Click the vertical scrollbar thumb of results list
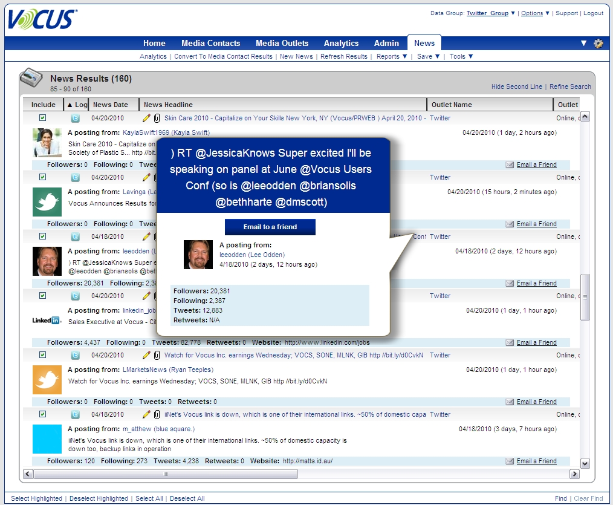This screenshot has height=505, width=613. coord(585,298)
